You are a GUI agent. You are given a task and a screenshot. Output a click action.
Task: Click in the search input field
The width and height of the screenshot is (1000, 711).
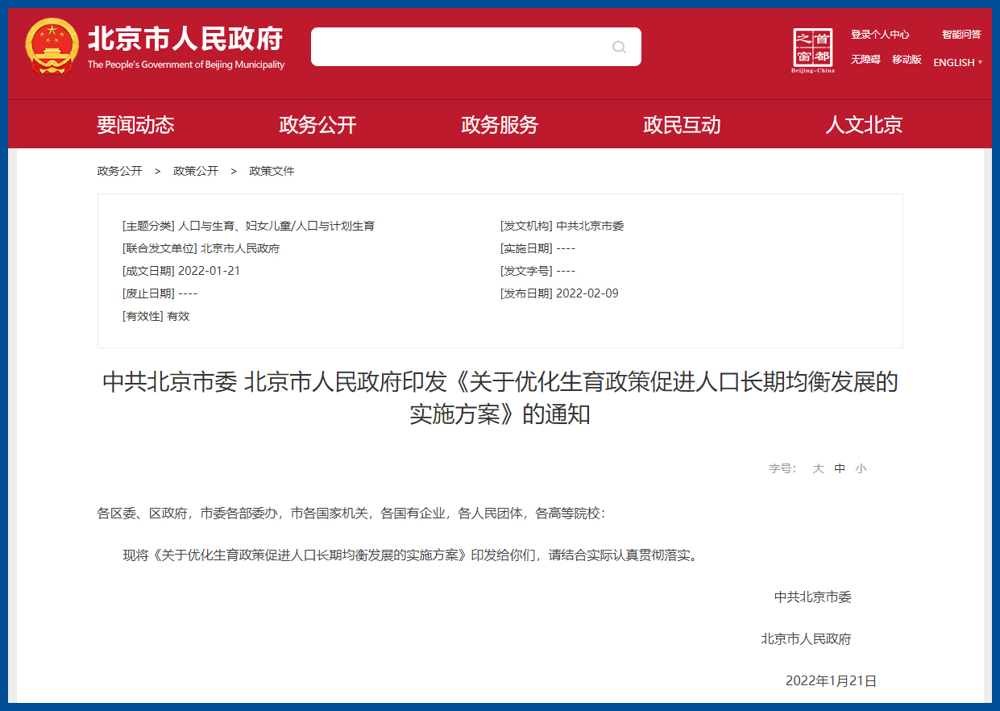[x=459, y=47]
